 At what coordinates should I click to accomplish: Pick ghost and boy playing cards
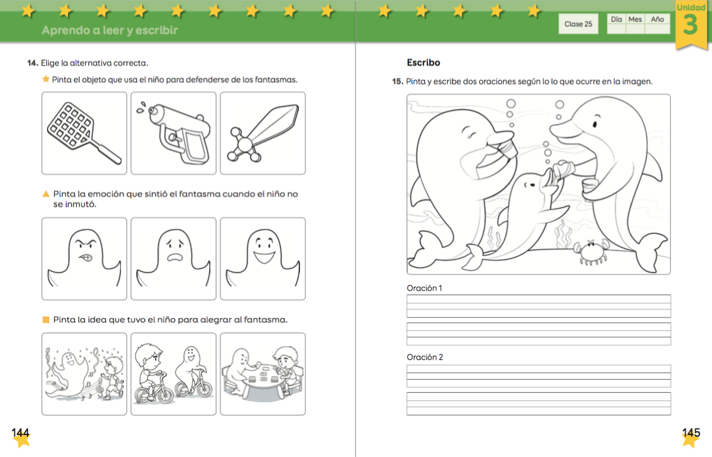pos(263,374)
